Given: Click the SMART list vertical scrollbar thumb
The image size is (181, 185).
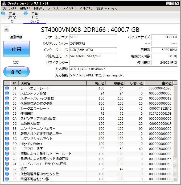Looking at the screenshot, I should 175,121.
